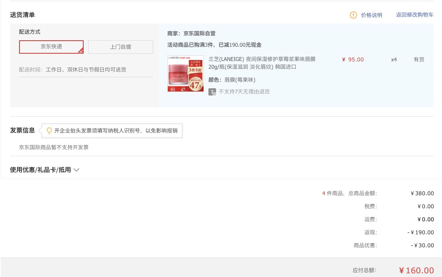
Task: Click the 运费 ¥0.00 value
Action: click(x=426, y=219)
